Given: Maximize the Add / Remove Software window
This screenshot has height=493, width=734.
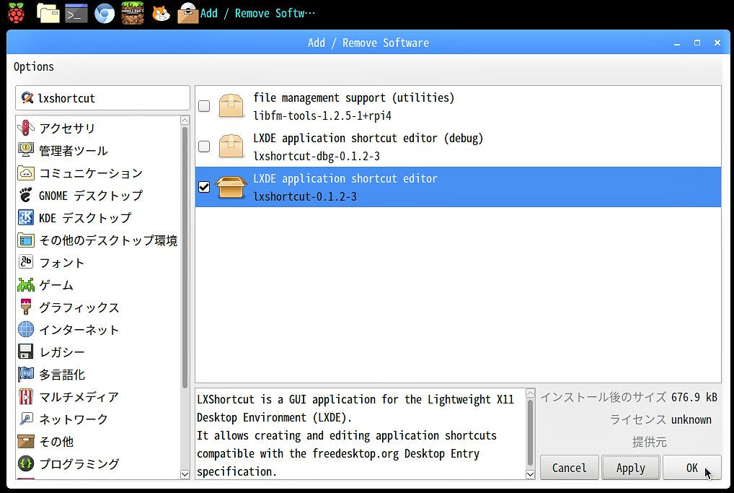Looking at the screenshot, I should click(697, 43).
